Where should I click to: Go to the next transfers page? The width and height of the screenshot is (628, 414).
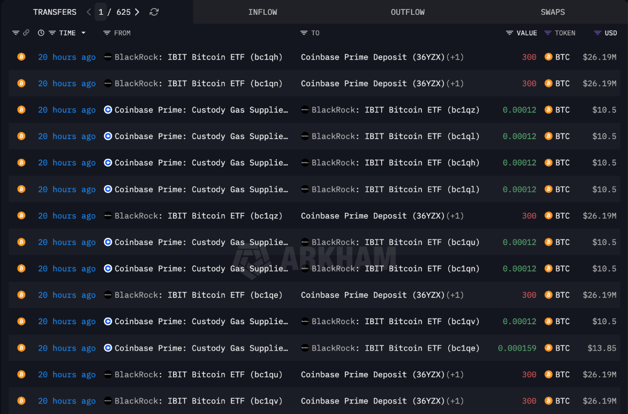pos(137,12)
